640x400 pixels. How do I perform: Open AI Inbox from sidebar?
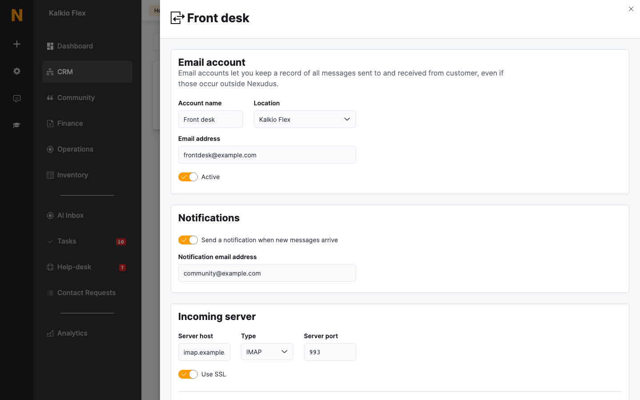[87, 216]
